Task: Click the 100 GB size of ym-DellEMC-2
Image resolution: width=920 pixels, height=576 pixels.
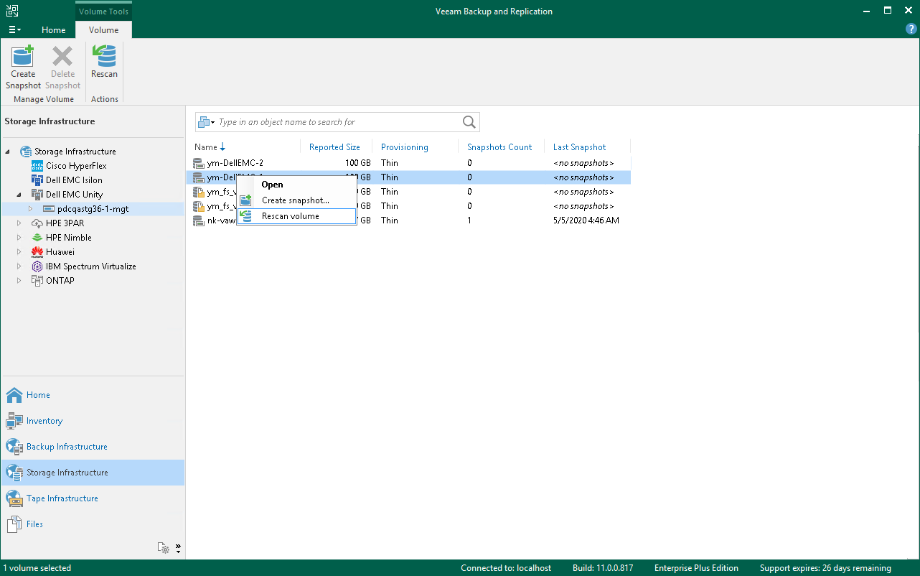Action: [x=357, y=163]
